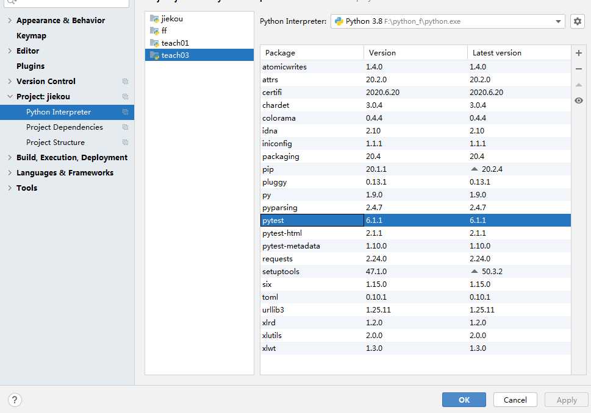The height and width of the screenshot is (413, 591).
Task: Click the upgrade package arrow icon
Action: coord(579,85)
